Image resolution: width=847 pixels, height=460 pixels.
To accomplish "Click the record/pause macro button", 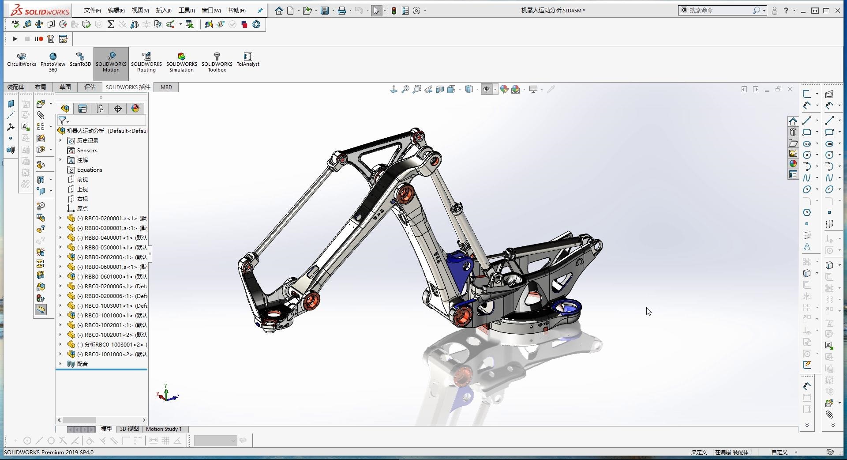I will pos(39,39).
